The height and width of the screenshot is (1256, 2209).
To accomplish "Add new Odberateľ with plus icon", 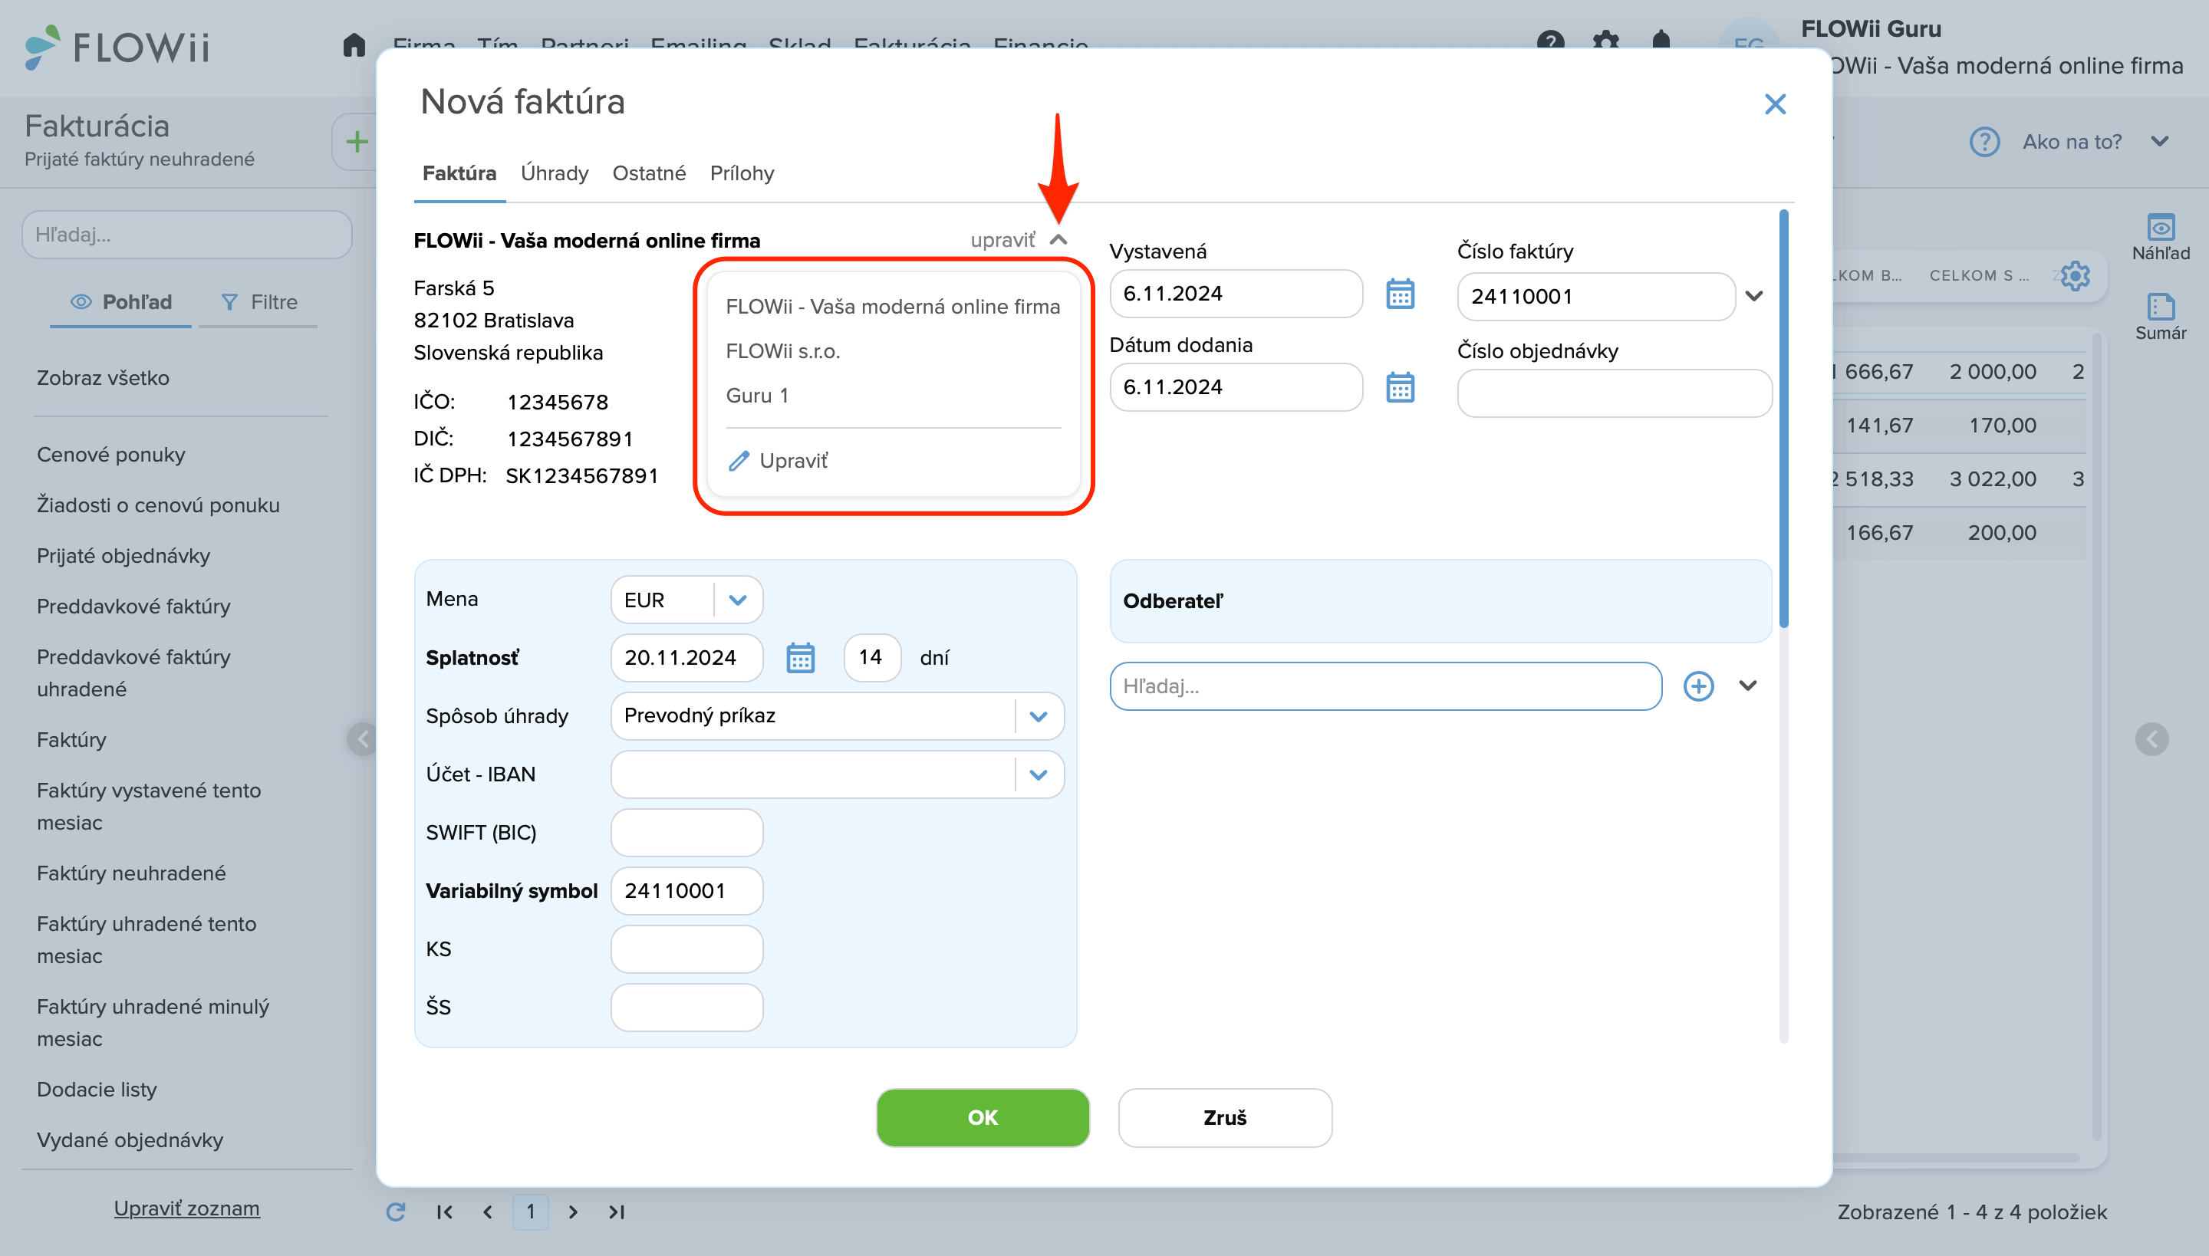I will pyautogui.click(x=1698, y=687).
